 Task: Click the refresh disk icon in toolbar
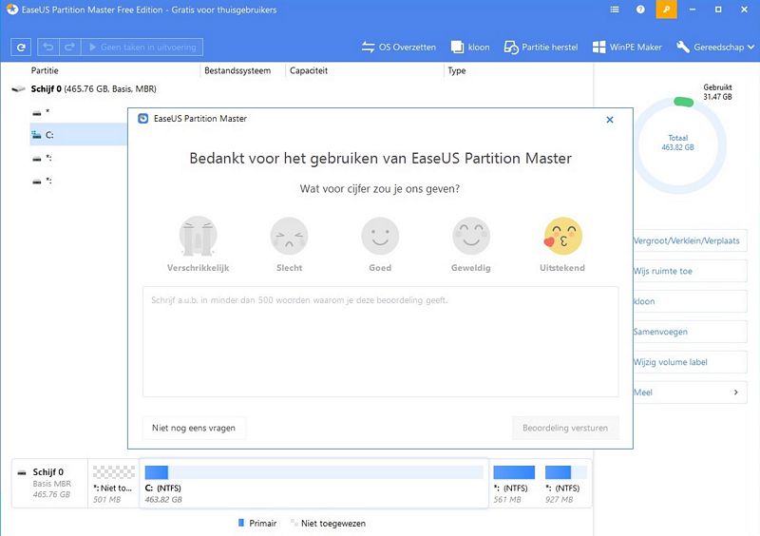(x=21, y=48)
